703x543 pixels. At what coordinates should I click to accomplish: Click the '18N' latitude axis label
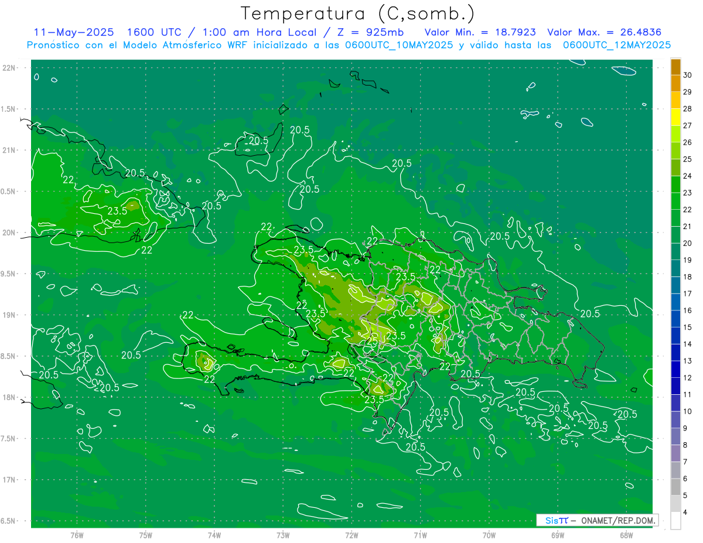(9, 397)
